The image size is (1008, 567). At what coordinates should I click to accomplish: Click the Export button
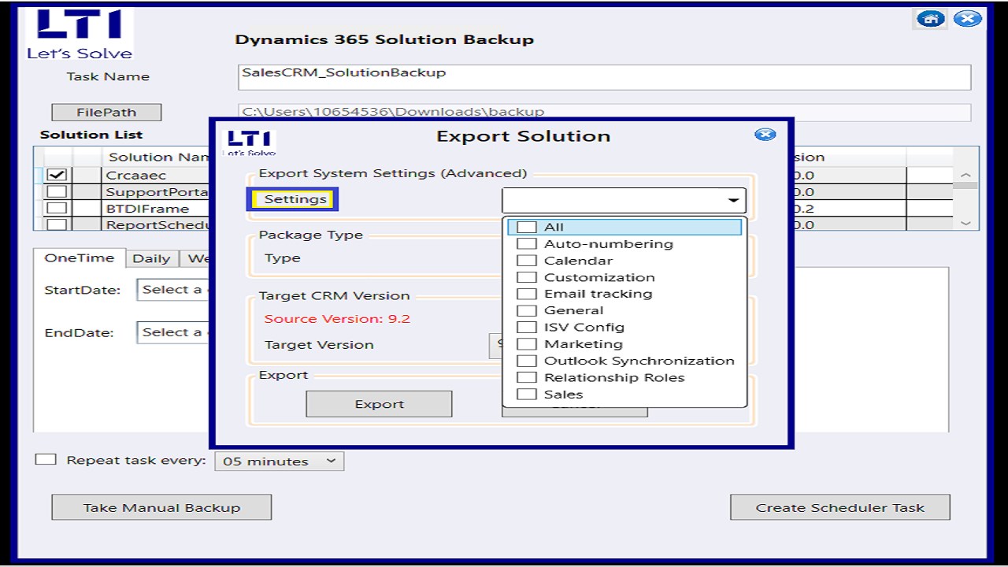point(379,404)
